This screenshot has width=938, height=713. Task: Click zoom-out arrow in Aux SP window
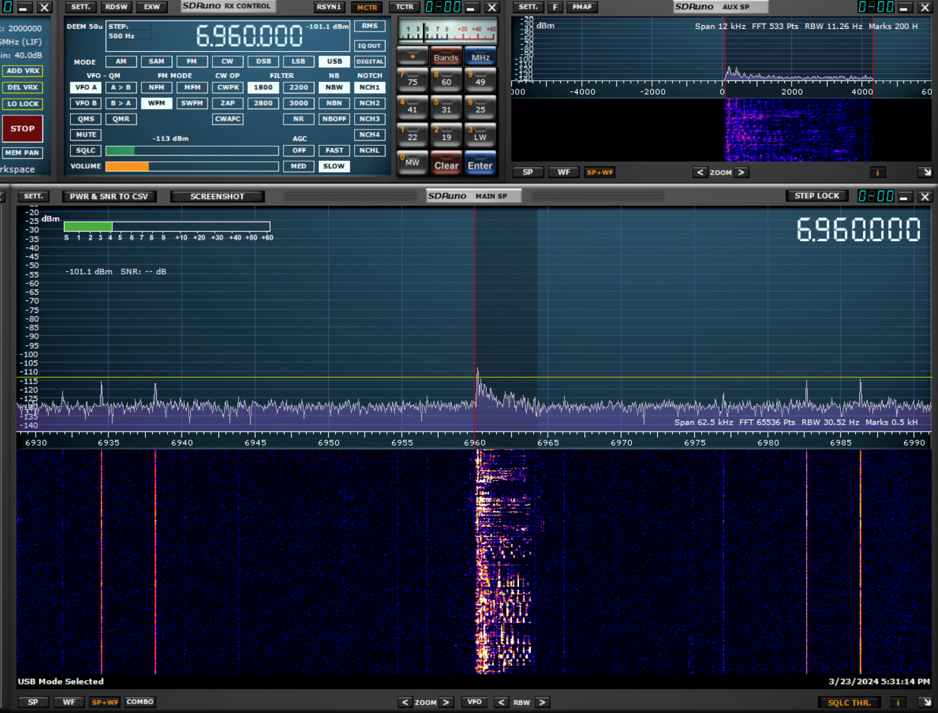[x=700, y=172]
